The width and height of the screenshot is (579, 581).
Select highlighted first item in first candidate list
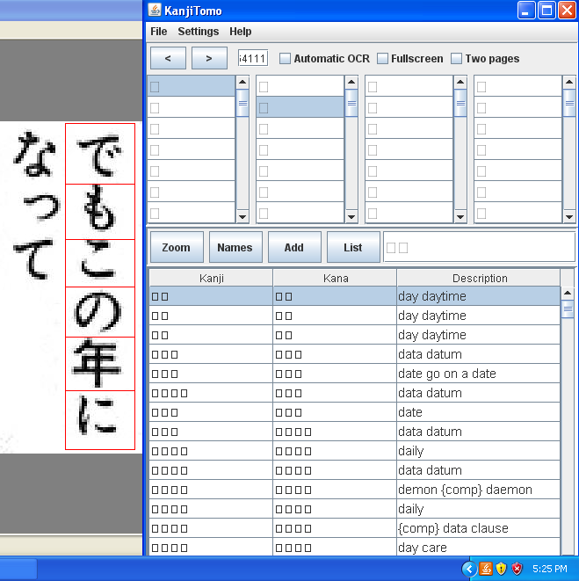coord(192,86)
